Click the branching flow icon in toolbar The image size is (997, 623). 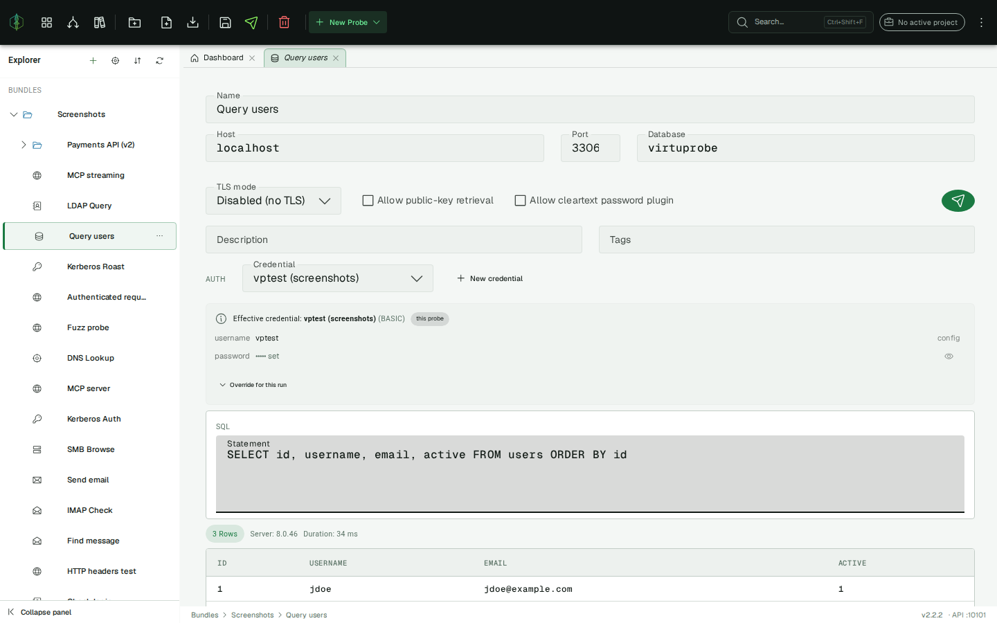(73, 22)
